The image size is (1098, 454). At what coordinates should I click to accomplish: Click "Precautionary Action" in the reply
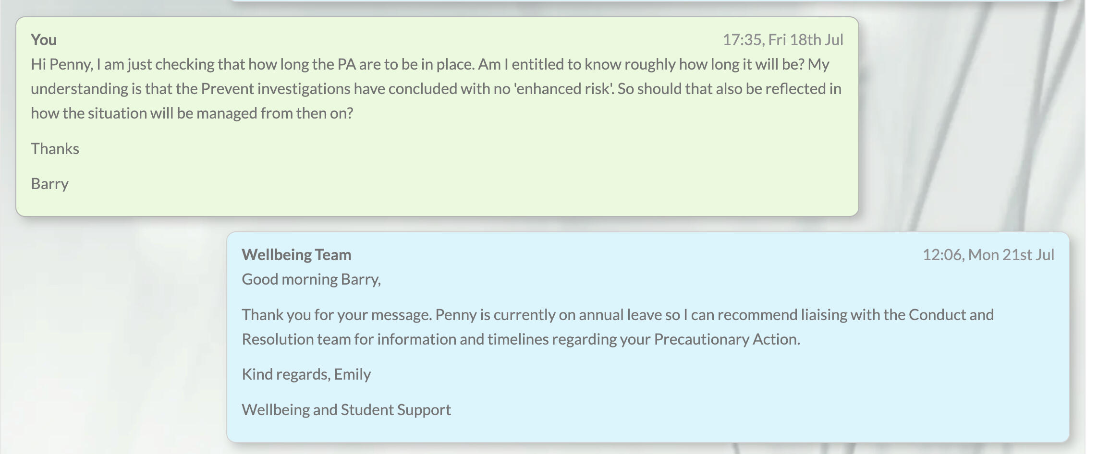pos(726,339)
